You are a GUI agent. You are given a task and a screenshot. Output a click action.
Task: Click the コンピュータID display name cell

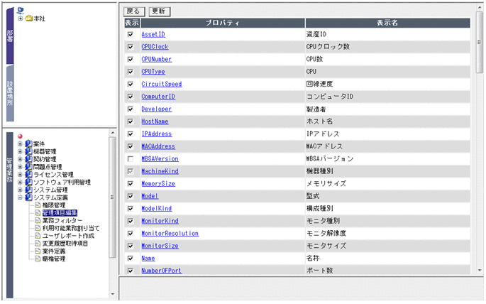pos(387,97)
